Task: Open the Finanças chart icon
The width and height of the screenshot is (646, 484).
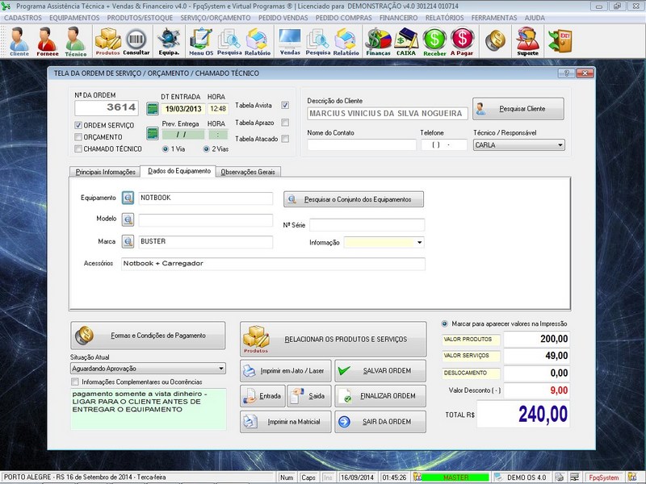Action: point(378,41)
